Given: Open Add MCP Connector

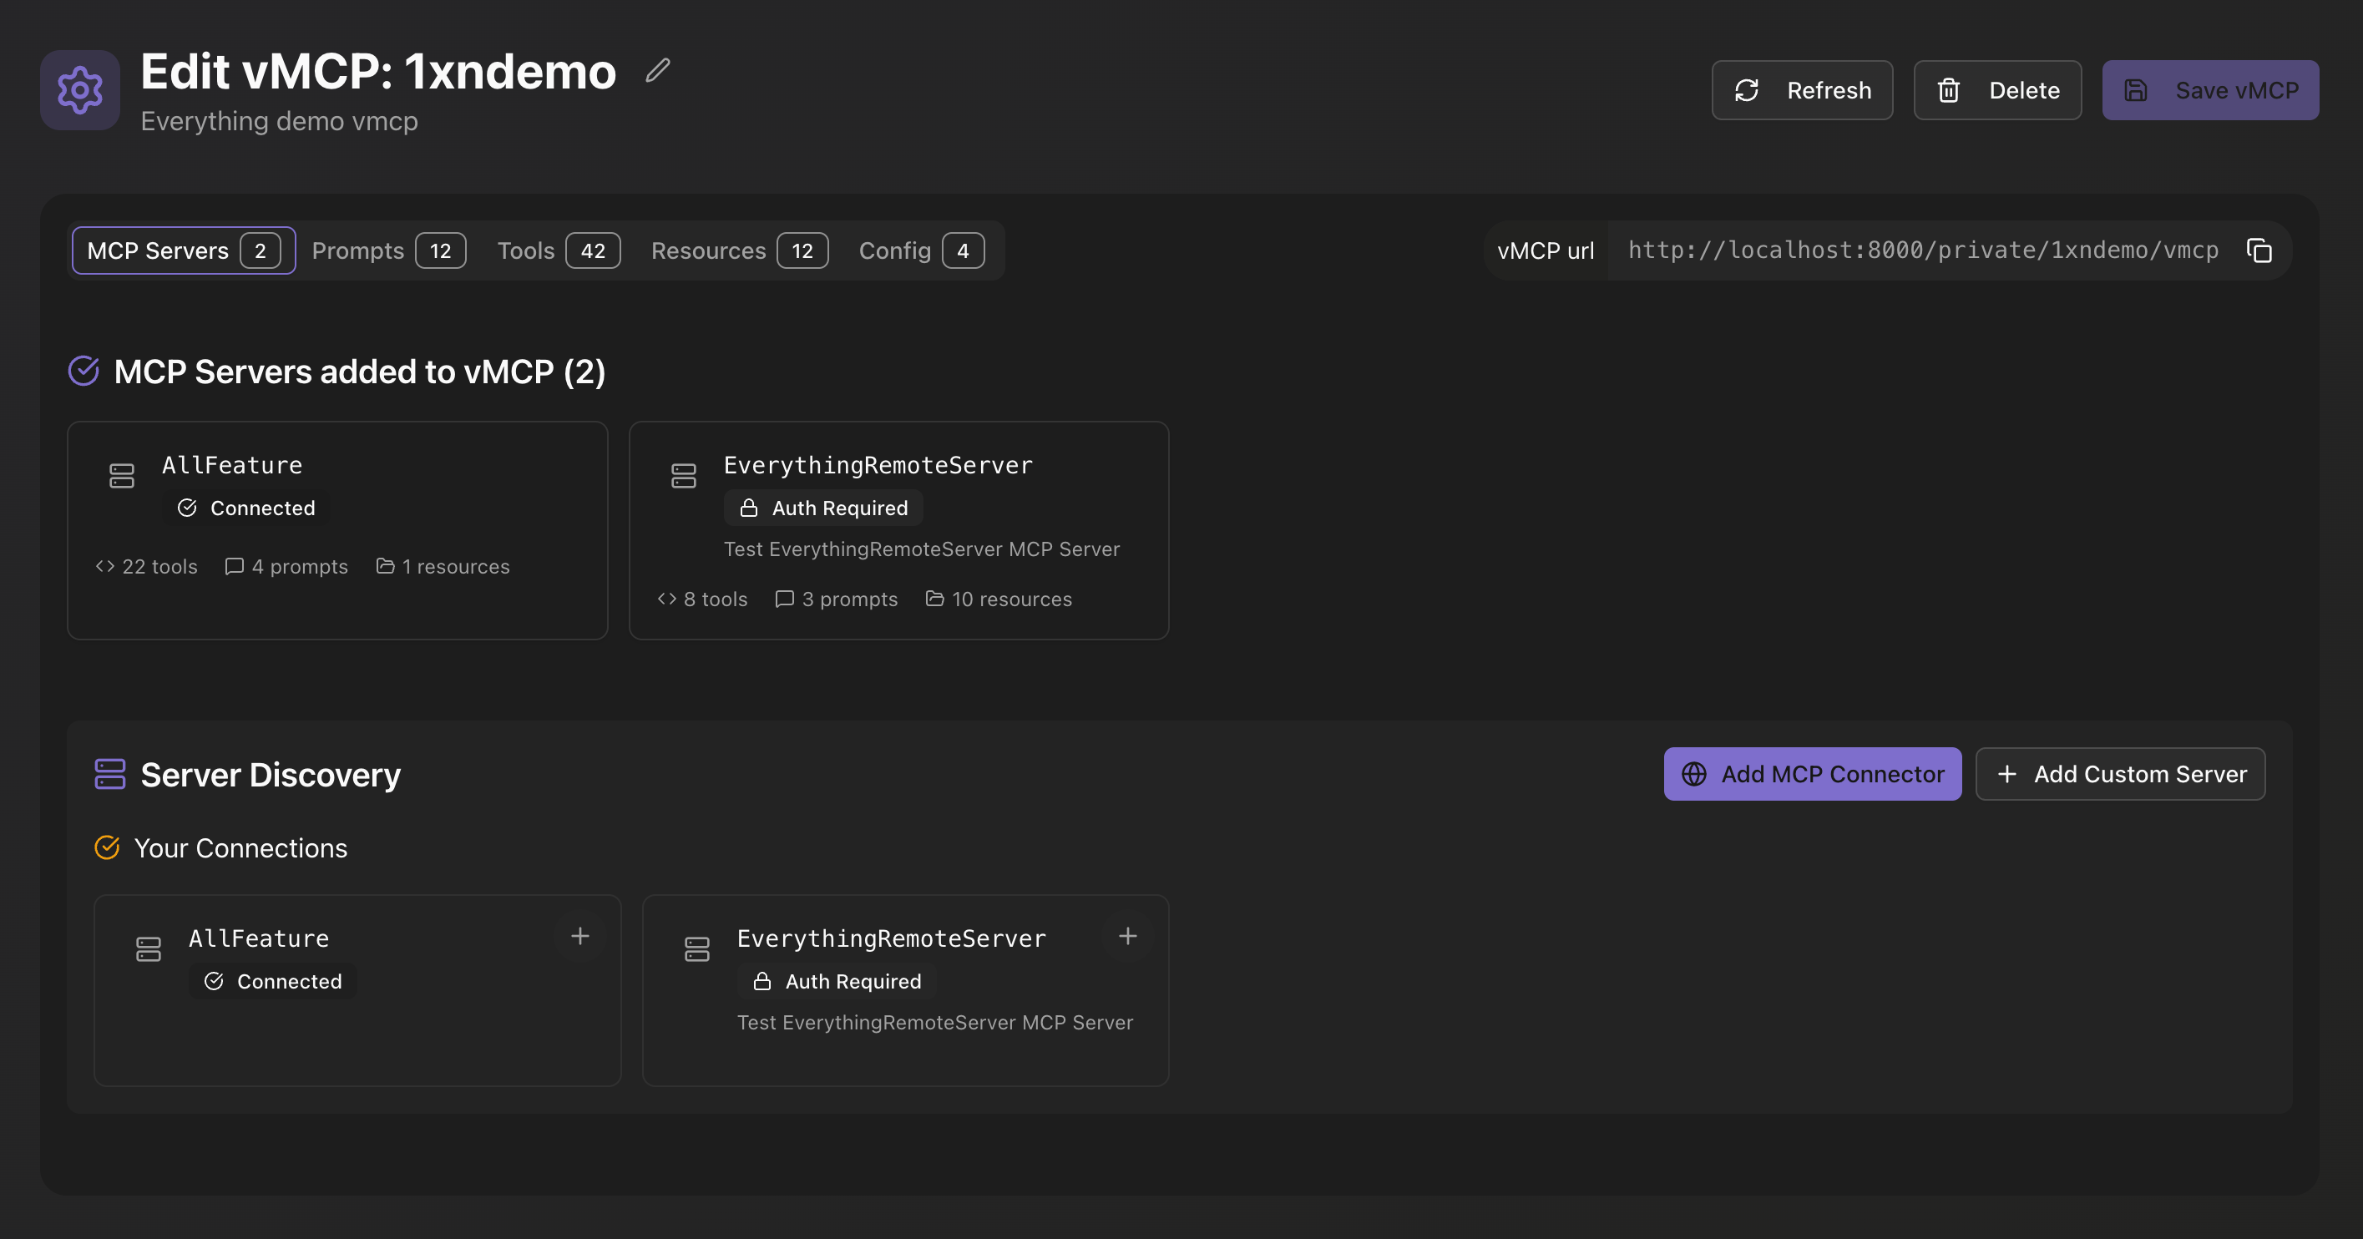Looking at the screenshot, I should click(1812, 773).
